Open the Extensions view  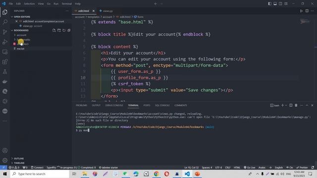[x=5, y=62]
